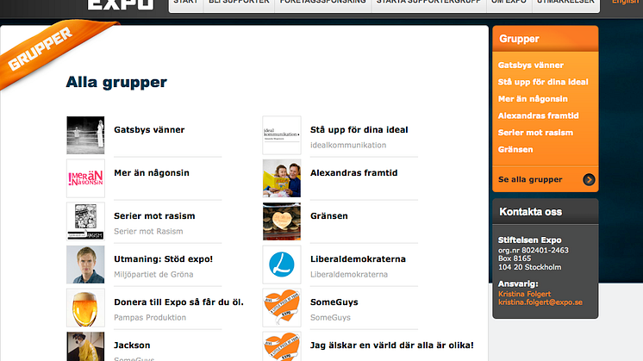Click the arrow icon beside Se alla grupper
The image size is (643, 361).
589,180
